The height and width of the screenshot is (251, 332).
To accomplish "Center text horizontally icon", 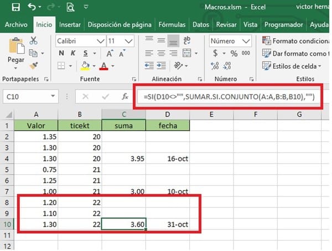I will [x=161, y=53].
